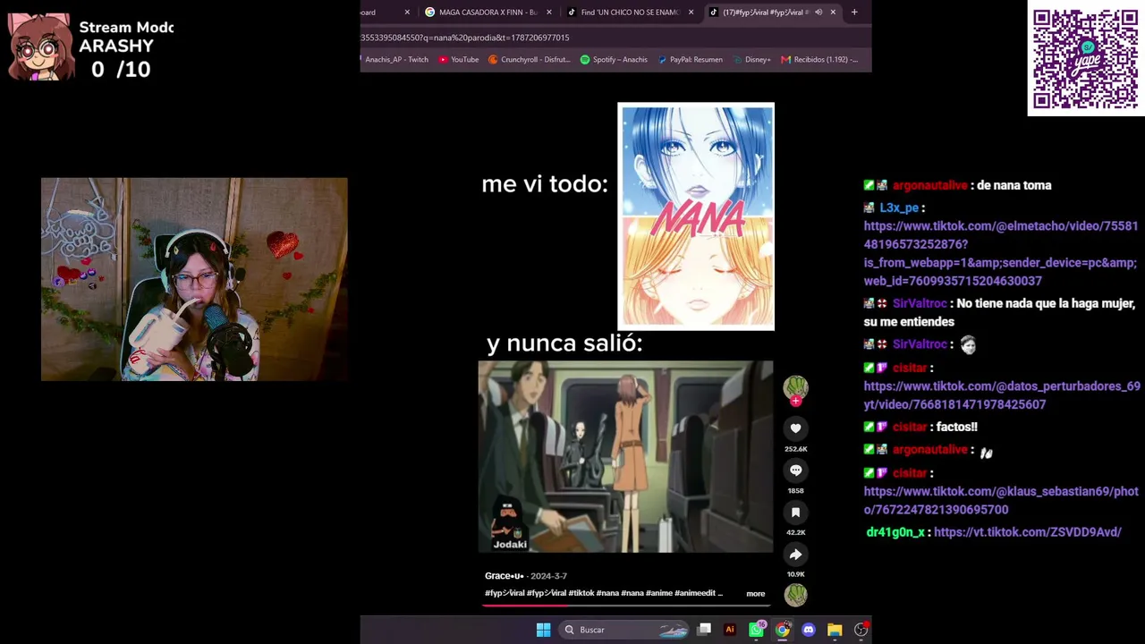Switch to Google Chrome in the taskbar
Image resolution: width=1145 pixels, height=644 pixels.
[x=783, y=630]
